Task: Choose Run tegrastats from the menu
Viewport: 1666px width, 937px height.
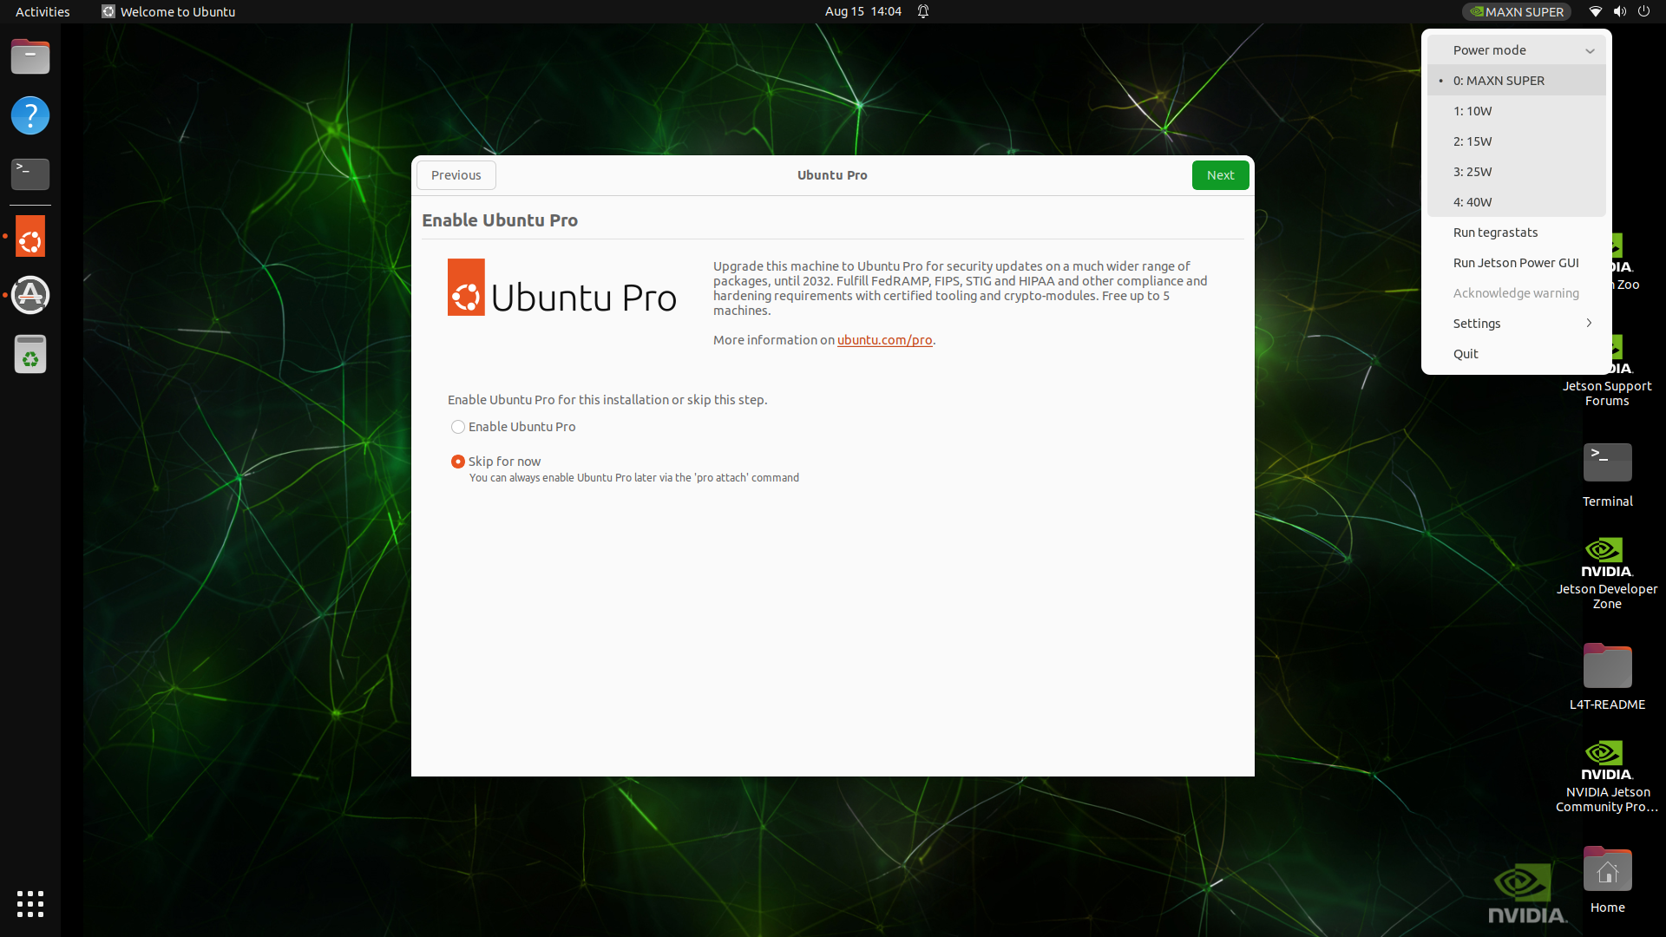Action: [1495, 233]
